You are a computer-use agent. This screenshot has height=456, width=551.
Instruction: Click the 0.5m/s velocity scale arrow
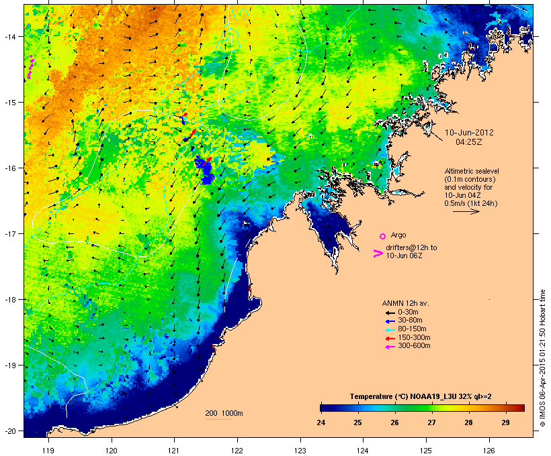point(466,211)
